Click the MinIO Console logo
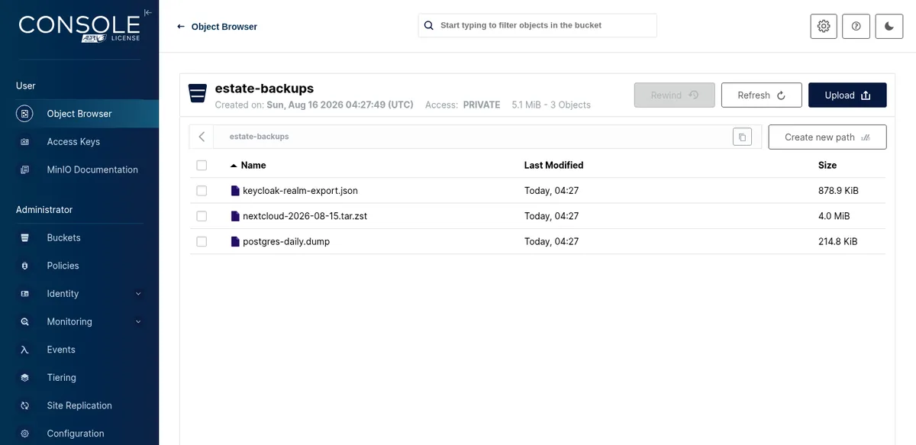This screenshot has height=445, width=916. point(79,28)
